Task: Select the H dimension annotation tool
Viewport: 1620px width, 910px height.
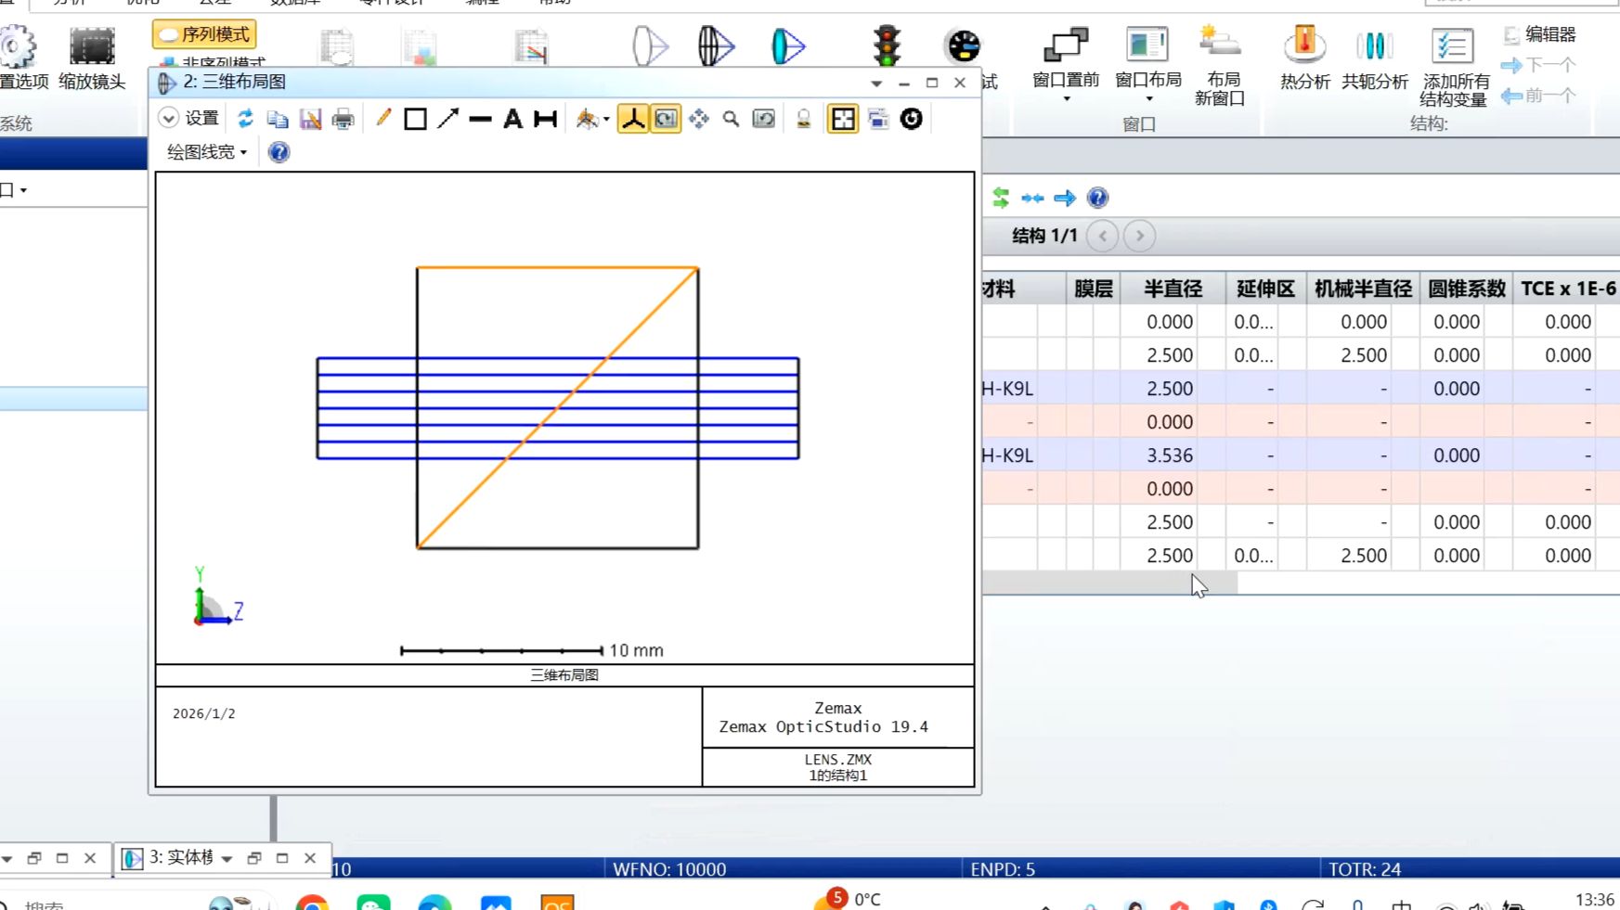Action: [546, 119]
